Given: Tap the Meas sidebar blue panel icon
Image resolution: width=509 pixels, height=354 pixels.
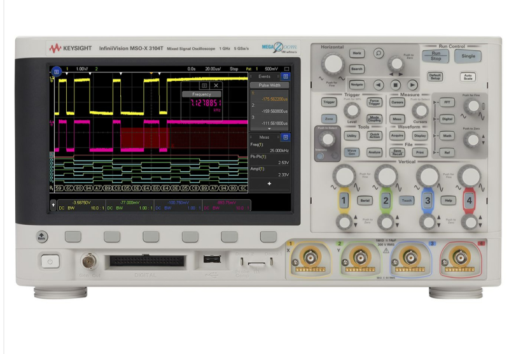Looking at the screenshot, I should [x=286, y=138].
